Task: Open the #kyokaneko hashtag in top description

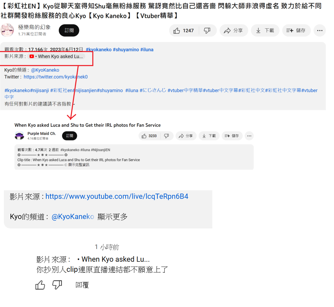Action: (99, 50)
